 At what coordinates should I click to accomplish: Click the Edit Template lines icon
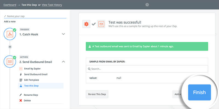(x=21, y=80)
